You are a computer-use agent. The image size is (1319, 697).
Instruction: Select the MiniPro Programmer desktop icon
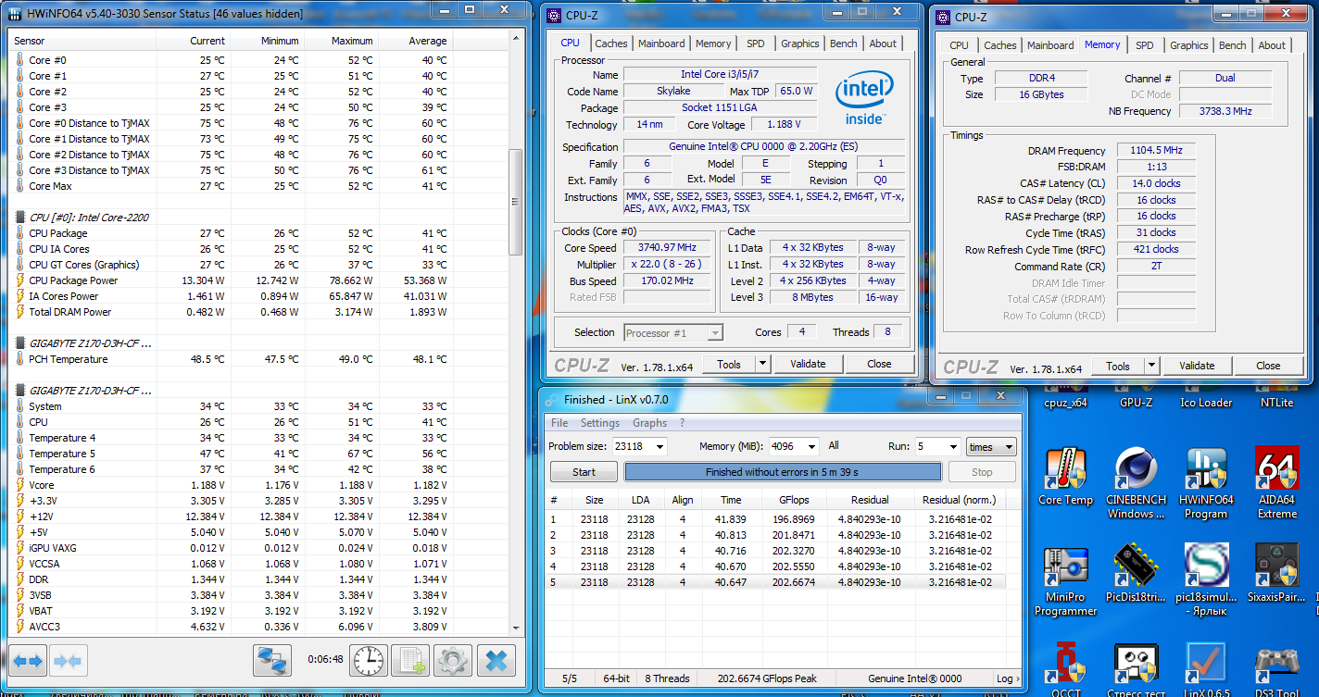[1065, 580]
